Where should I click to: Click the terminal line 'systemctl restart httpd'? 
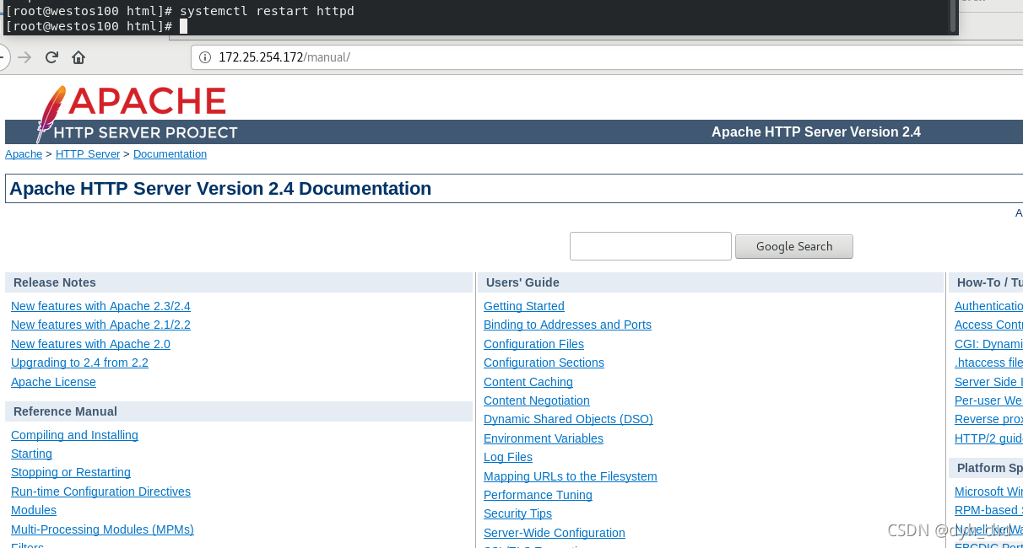click(x=267, y=11)
